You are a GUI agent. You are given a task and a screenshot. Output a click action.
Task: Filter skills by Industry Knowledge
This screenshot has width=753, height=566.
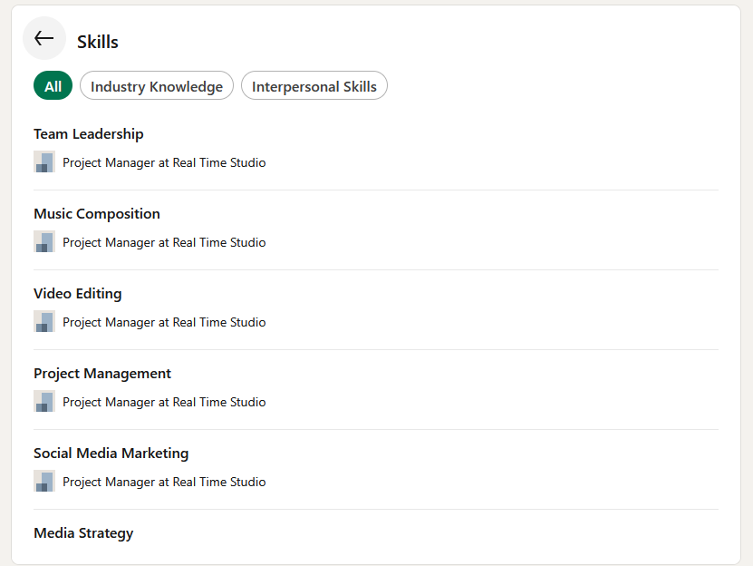pos(157,85)
